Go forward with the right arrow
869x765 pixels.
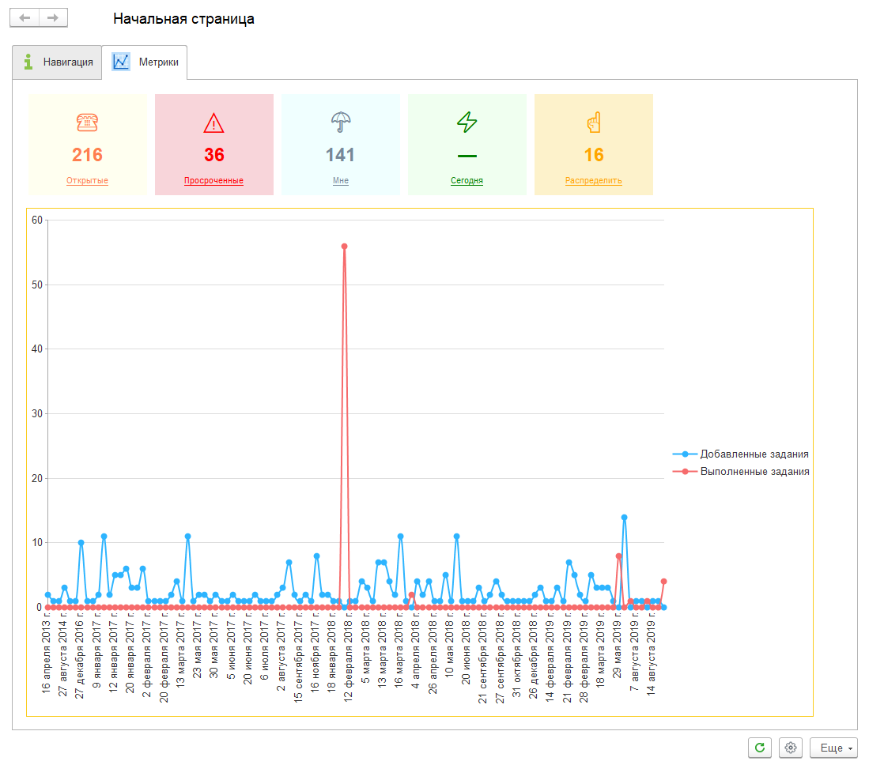click(x=53, y=18)
